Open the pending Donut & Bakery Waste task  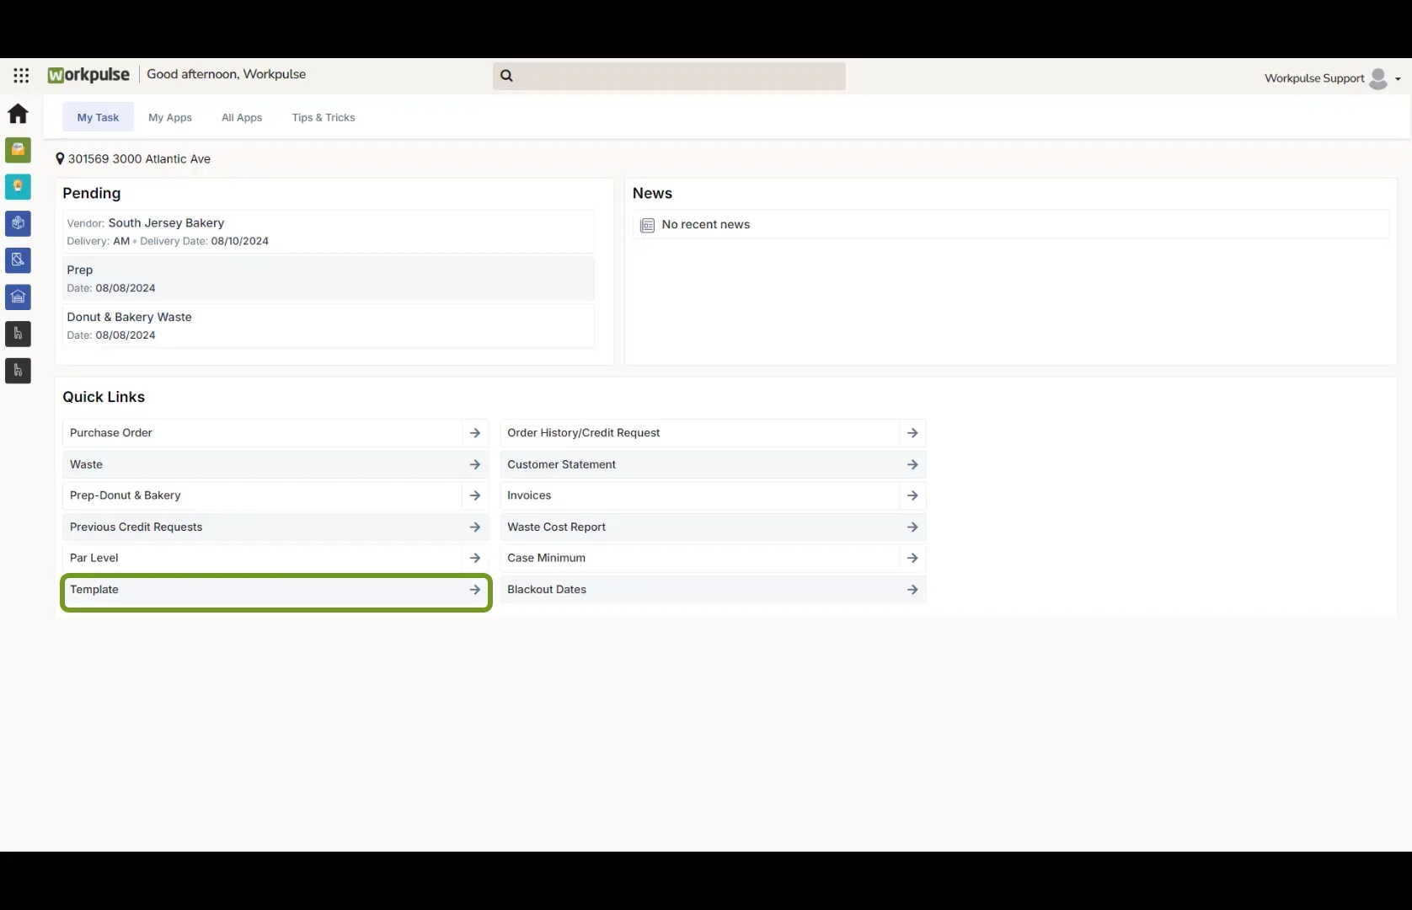(329, 325)
